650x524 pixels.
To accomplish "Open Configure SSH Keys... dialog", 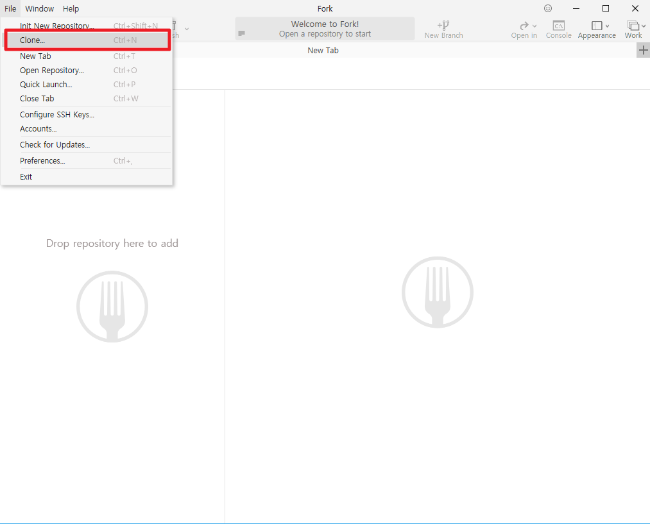I will coord(87,115).
